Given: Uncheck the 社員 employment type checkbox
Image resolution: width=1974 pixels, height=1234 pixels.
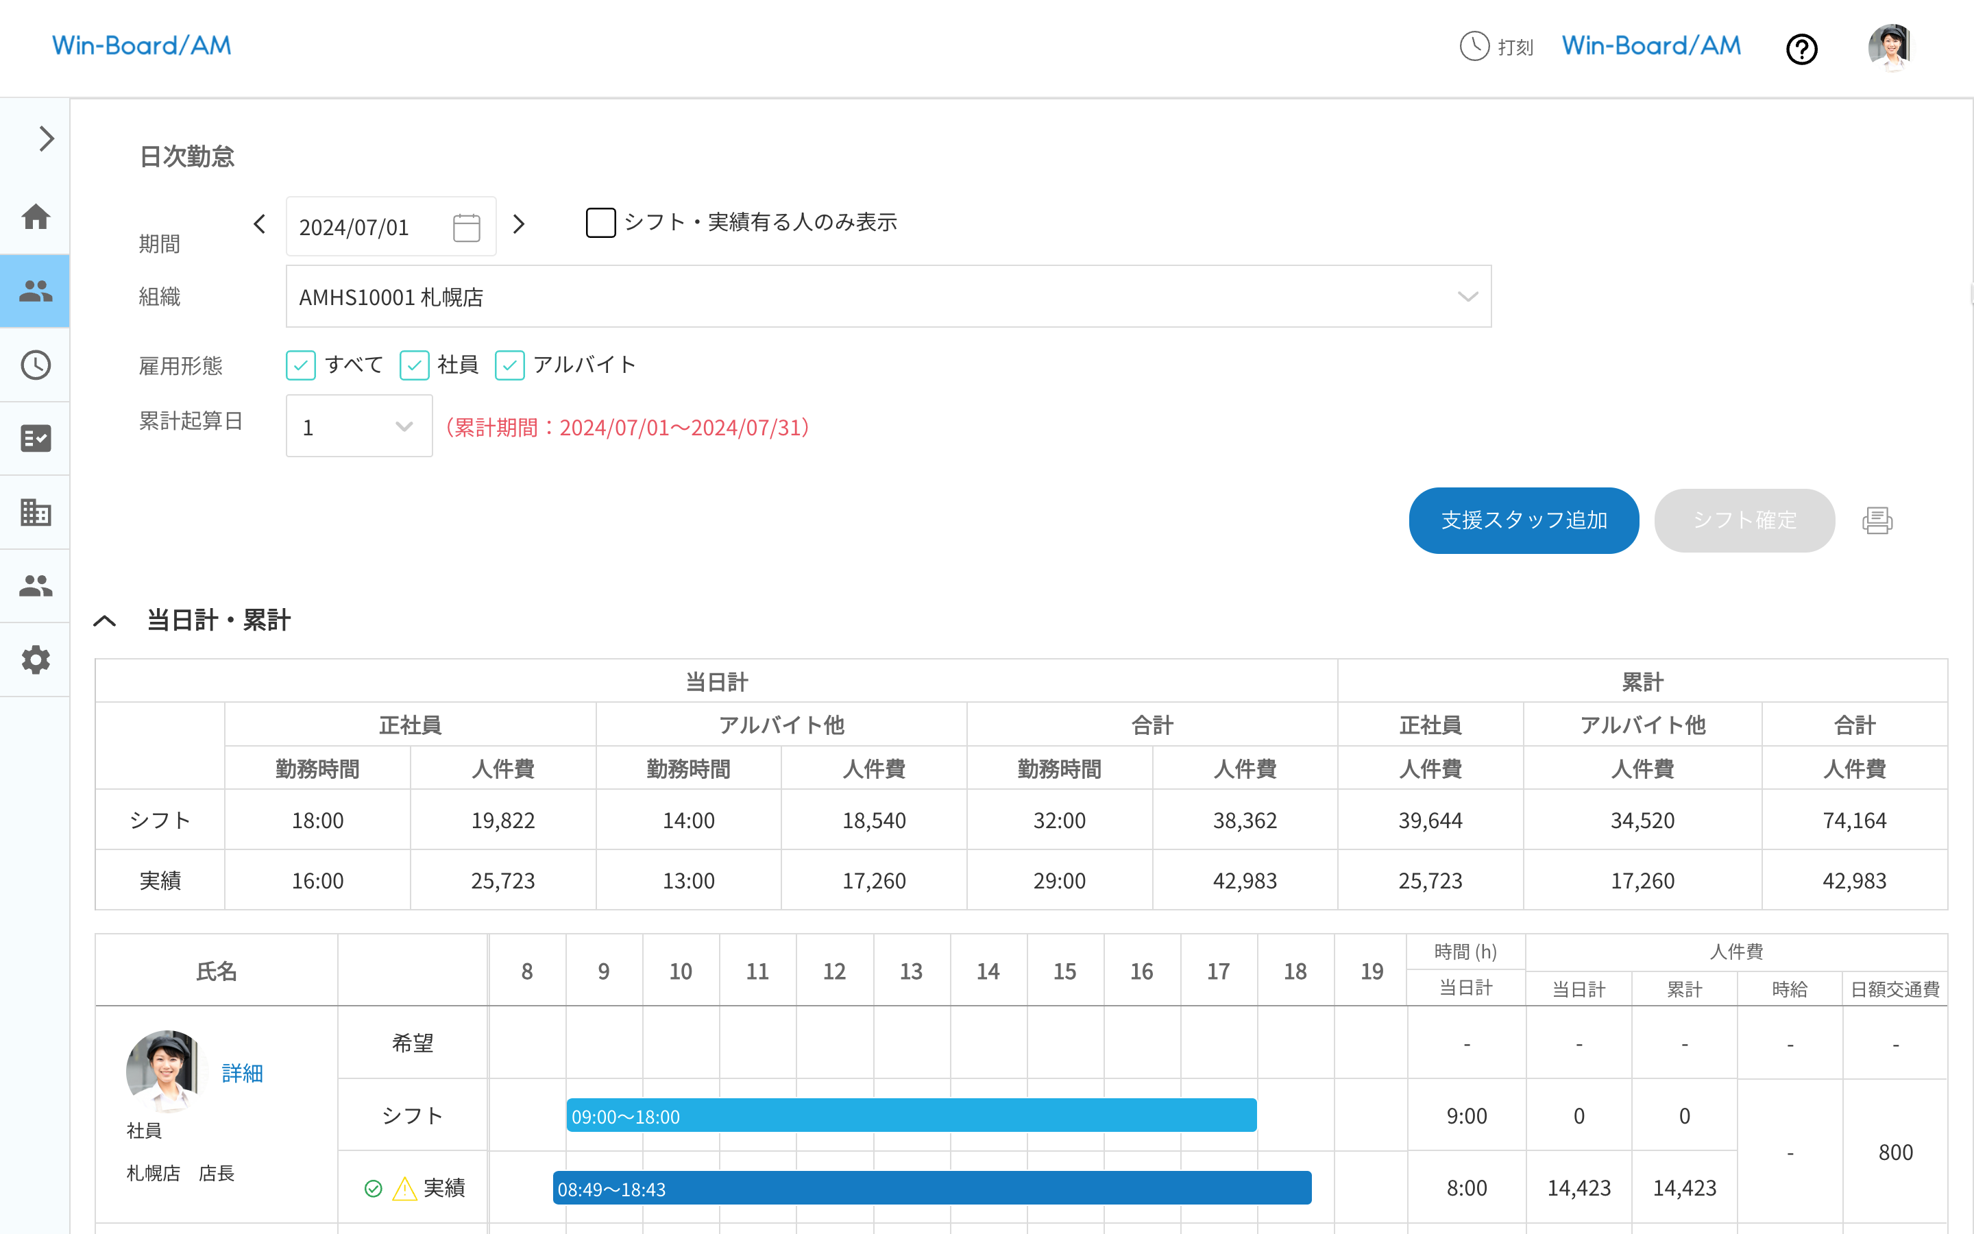Looking at the screenshot, I should point(415,365).
